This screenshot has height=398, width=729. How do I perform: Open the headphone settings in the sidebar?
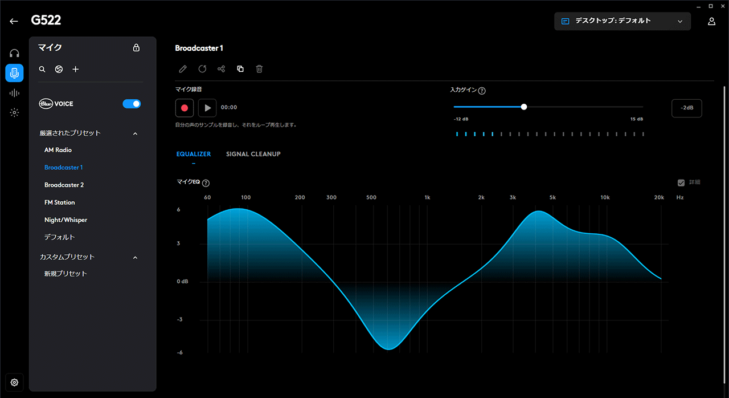pos(14,54)
